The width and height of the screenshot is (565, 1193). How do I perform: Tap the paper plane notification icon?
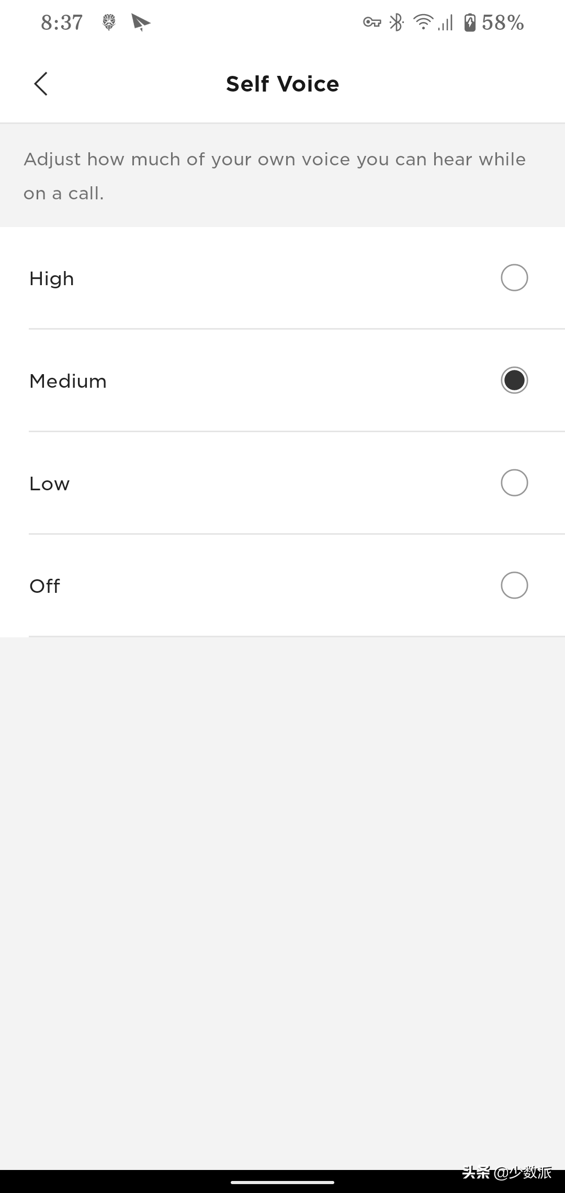140,22
